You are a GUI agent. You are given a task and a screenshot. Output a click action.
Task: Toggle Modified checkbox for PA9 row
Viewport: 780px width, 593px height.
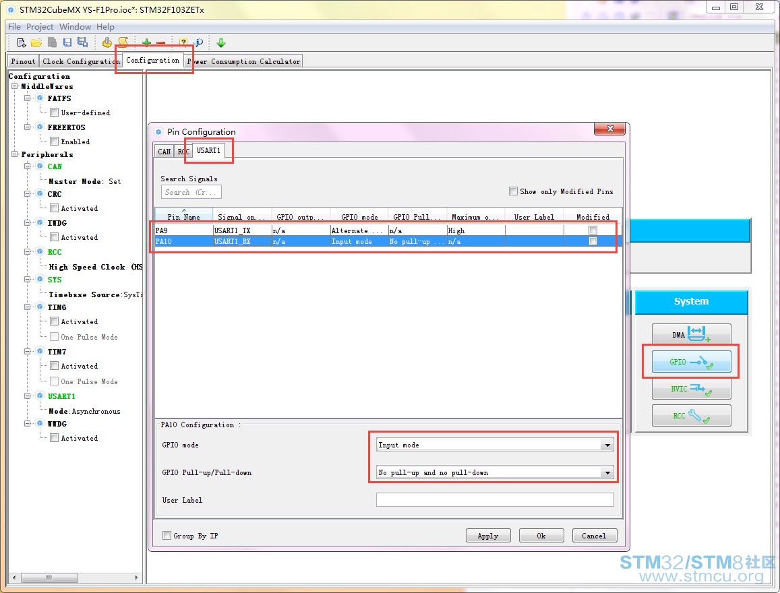593,230
